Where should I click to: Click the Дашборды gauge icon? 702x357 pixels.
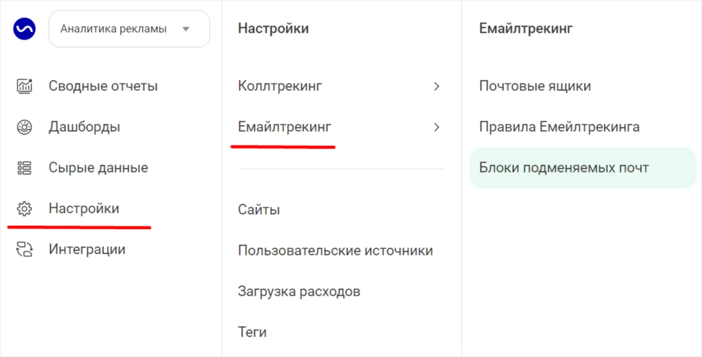click(x=24, y=127)
